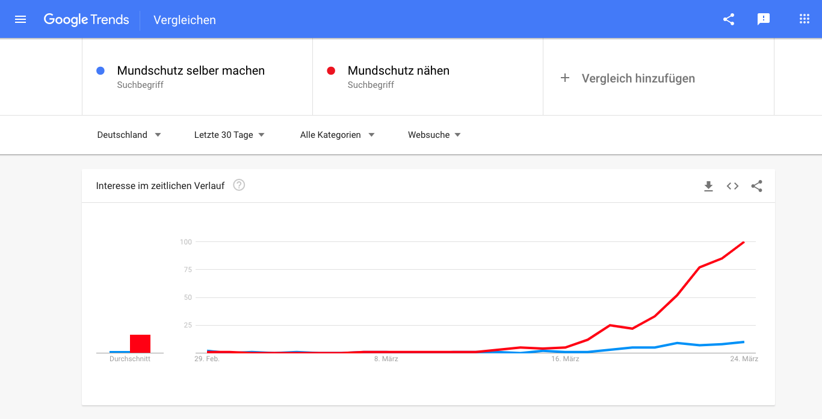Share the Interesse im zeitlichen Verlauf chart
This screenshot has height=419, width=822.
[x=756, y=186]
